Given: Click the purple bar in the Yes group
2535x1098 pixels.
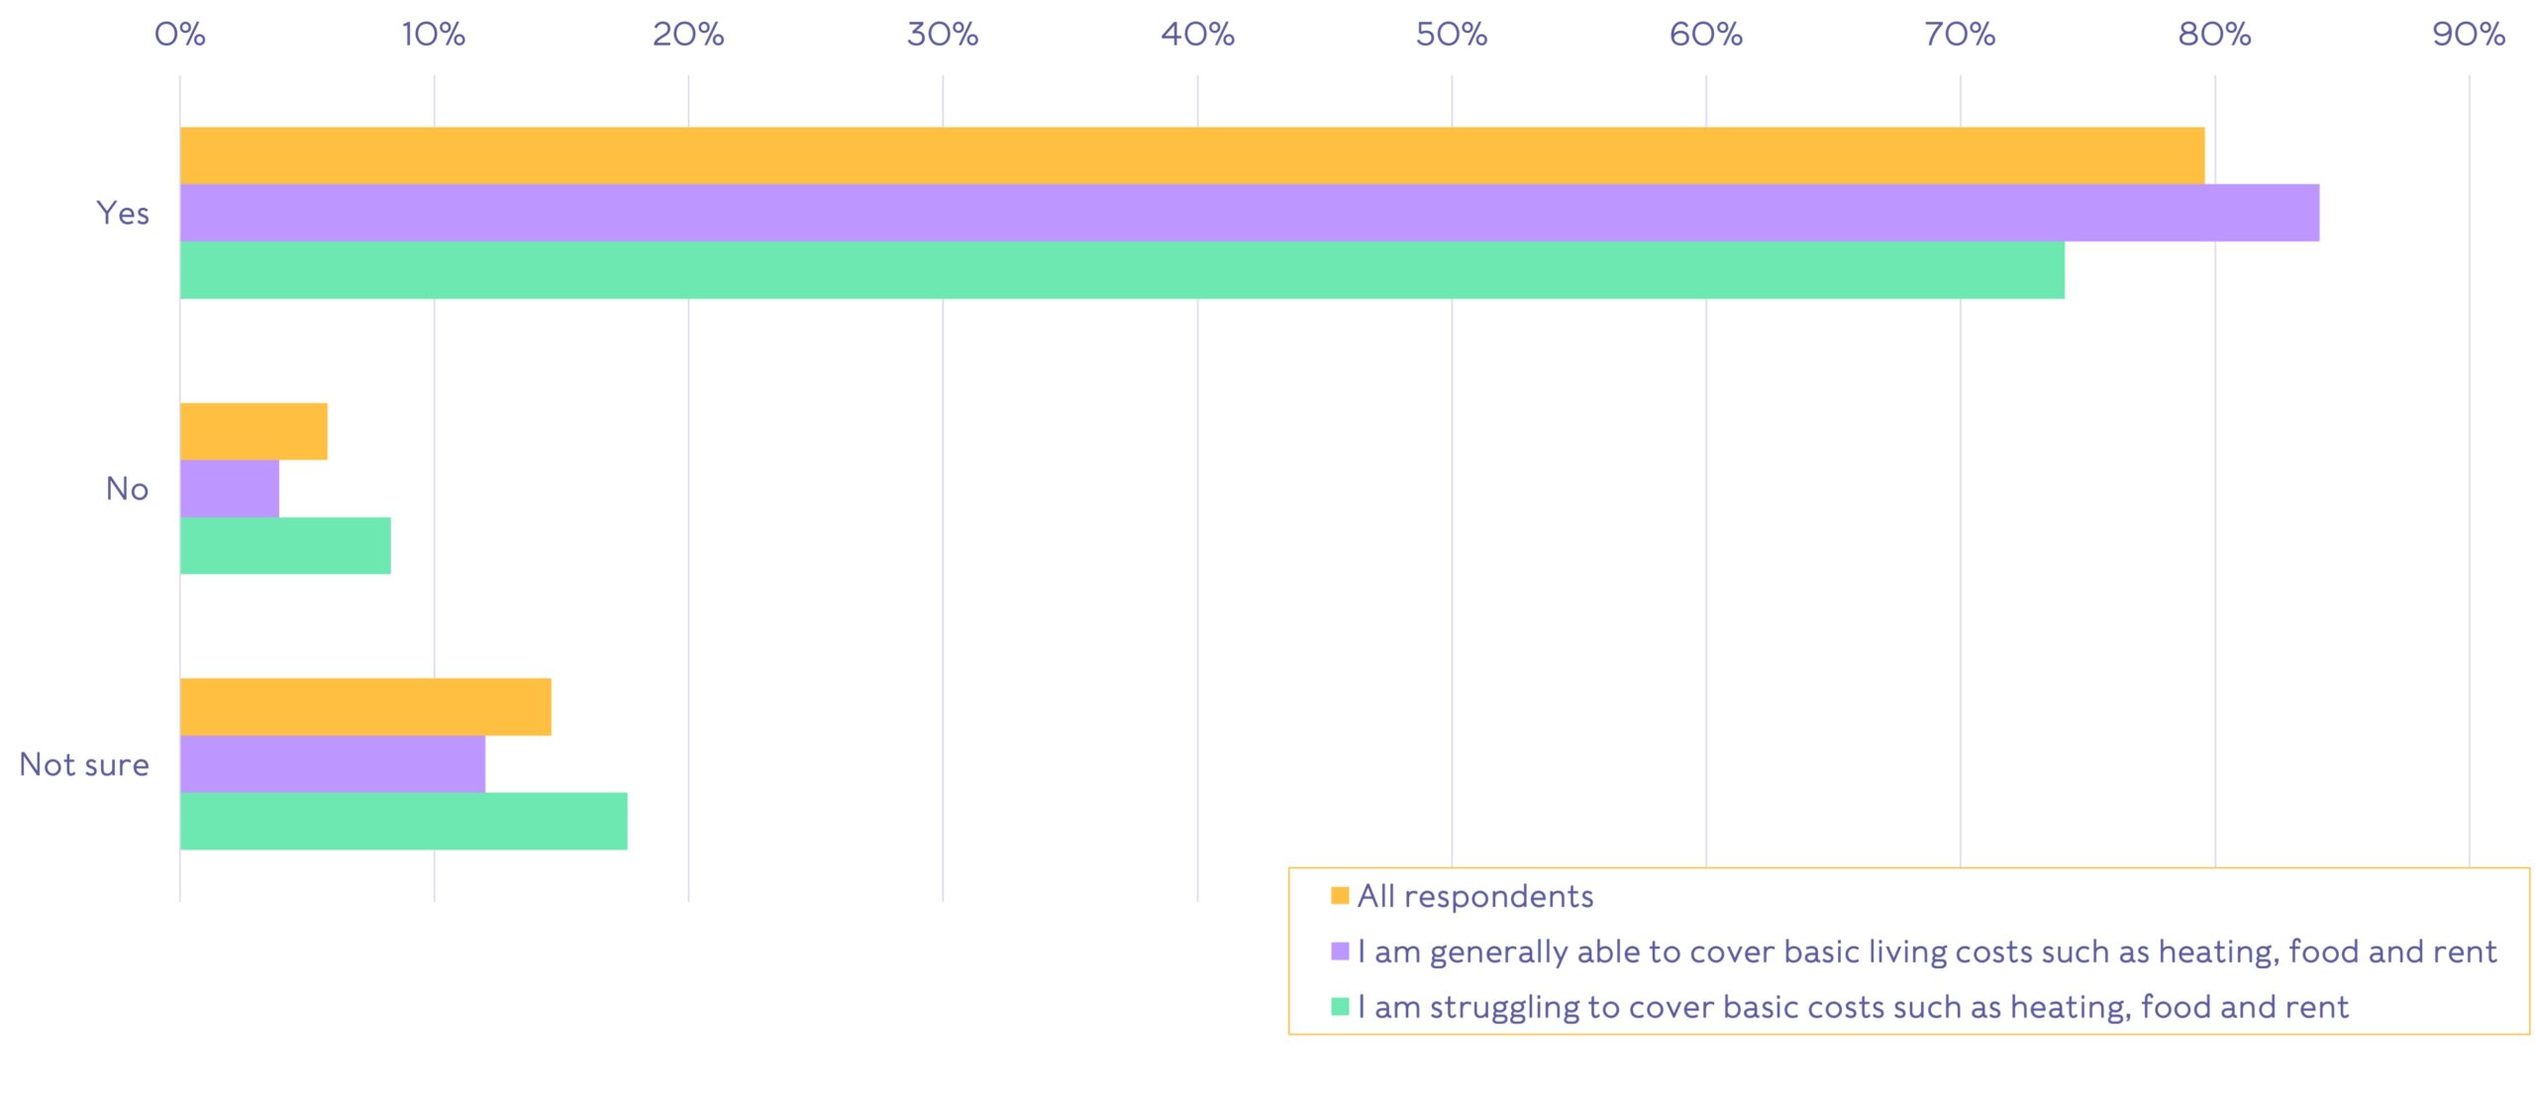Looking at the screenshot, I should pyautogui.click(x=1249, y=213).
